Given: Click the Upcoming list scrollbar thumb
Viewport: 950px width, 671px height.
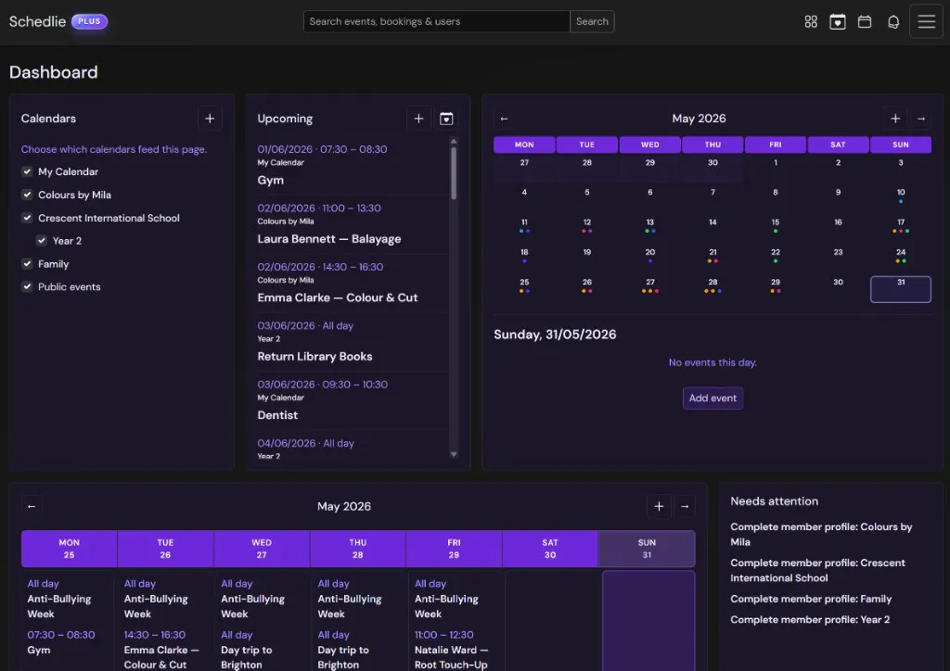Looking at the screenshot, I should 454,173.
